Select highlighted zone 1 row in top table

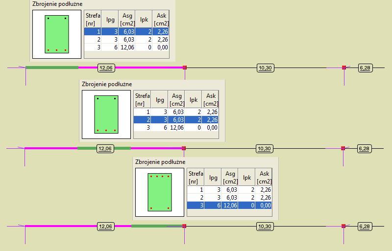point(126,31)
